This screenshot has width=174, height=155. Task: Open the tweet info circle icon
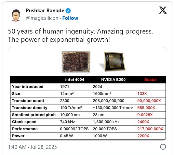pyautogui.click(x=163, y=147)
